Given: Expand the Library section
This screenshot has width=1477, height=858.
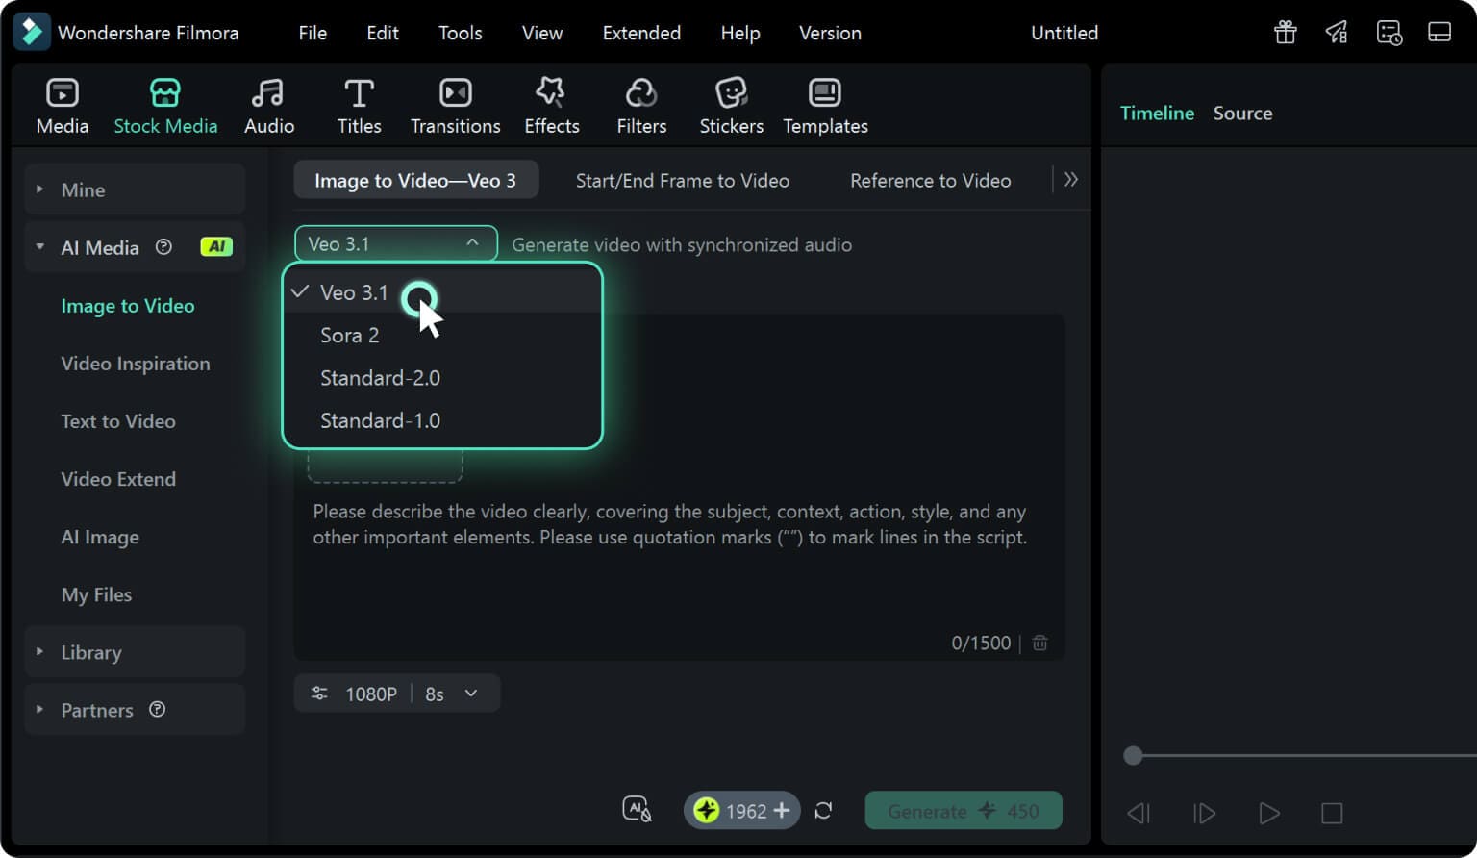Looking at the screenshot, I should [40, 652].
